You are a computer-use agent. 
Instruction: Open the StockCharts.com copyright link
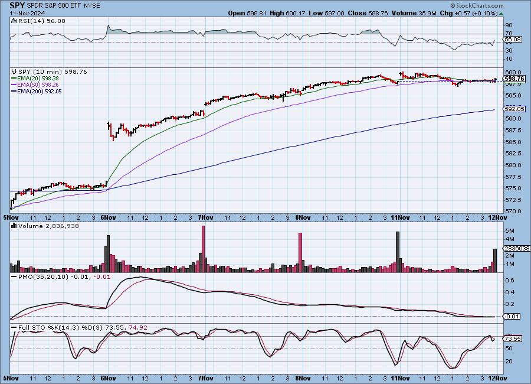tap(477, 5)
